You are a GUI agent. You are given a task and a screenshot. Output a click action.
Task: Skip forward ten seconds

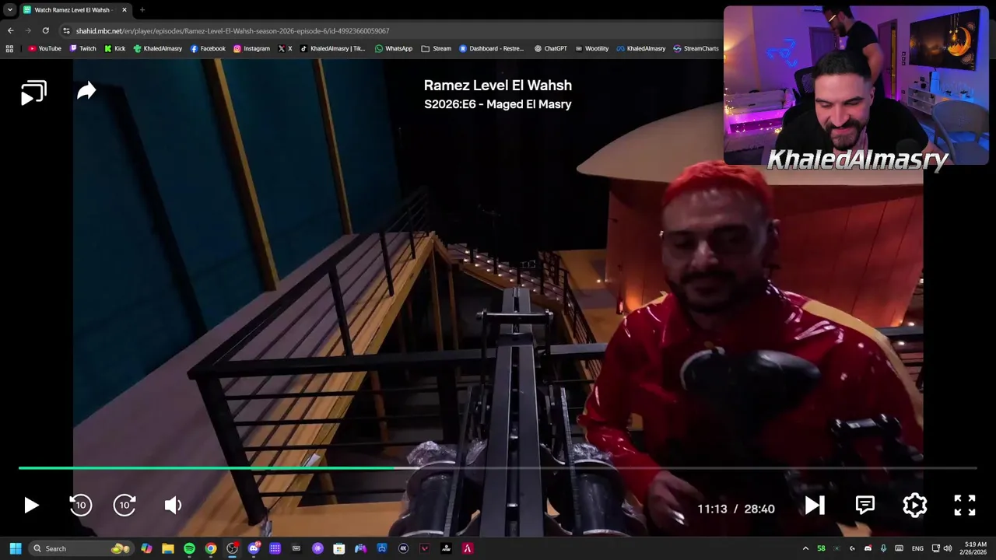[x=124, y=506]
